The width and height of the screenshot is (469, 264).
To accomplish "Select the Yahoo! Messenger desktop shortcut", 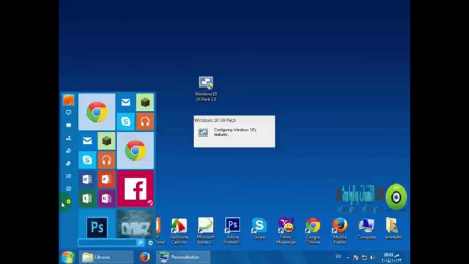I will [x=286, y=231].
